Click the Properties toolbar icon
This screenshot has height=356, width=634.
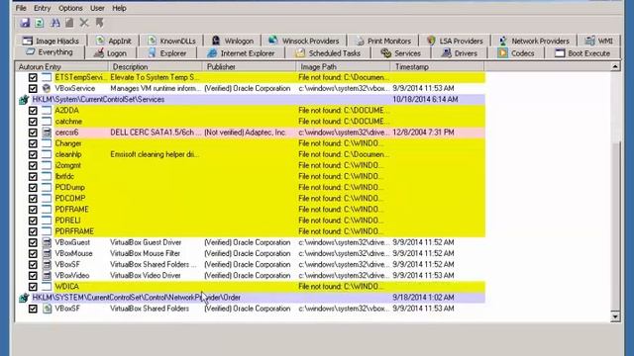coord(69,23)
